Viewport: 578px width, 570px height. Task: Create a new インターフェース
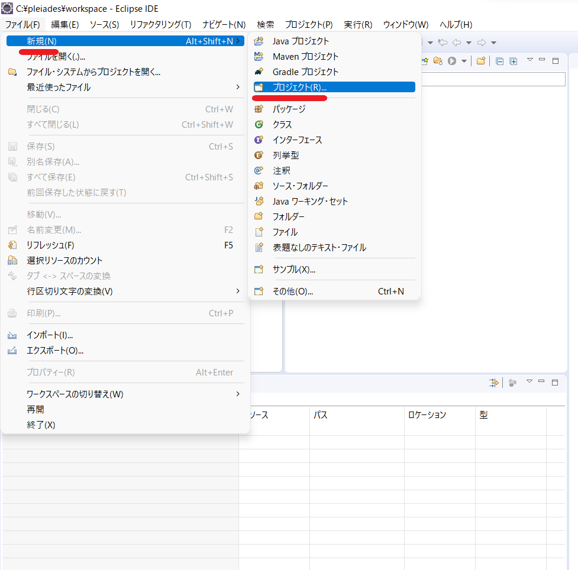334,140
